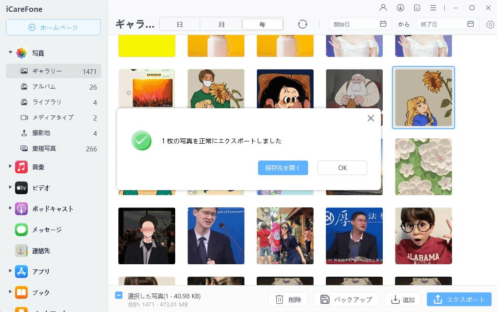This screenshot has width=497, height=312.
Task: Open the user account icon
Action: click(383, 8)
